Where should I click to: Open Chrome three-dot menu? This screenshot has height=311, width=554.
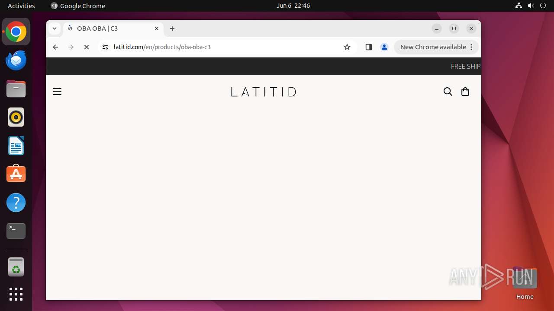(472, 47)
